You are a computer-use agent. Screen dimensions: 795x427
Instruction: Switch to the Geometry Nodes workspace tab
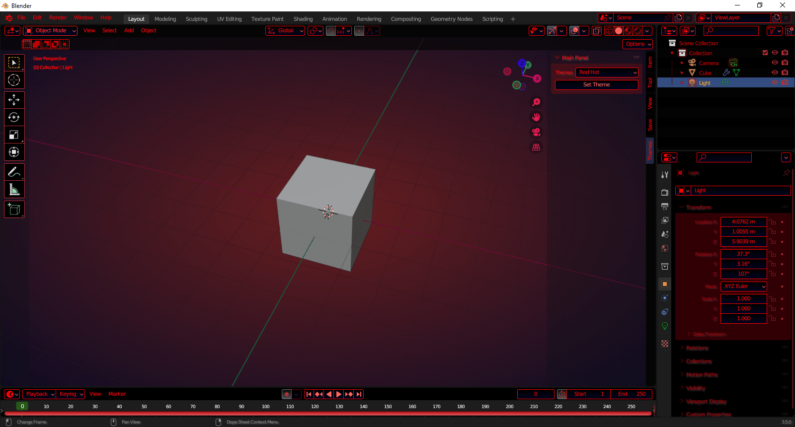tap(452, 19)
